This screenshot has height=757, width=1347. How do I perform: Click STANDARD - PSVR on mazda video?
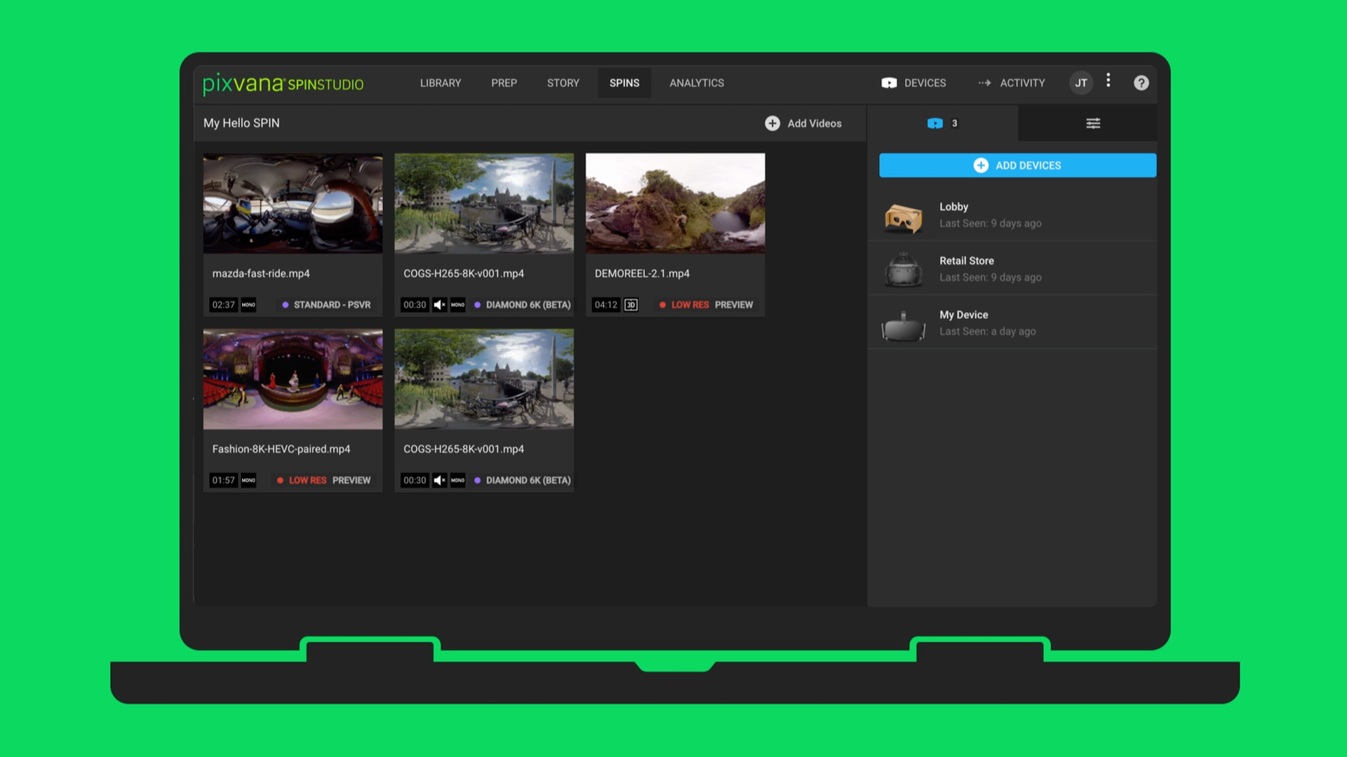point(326,305)
